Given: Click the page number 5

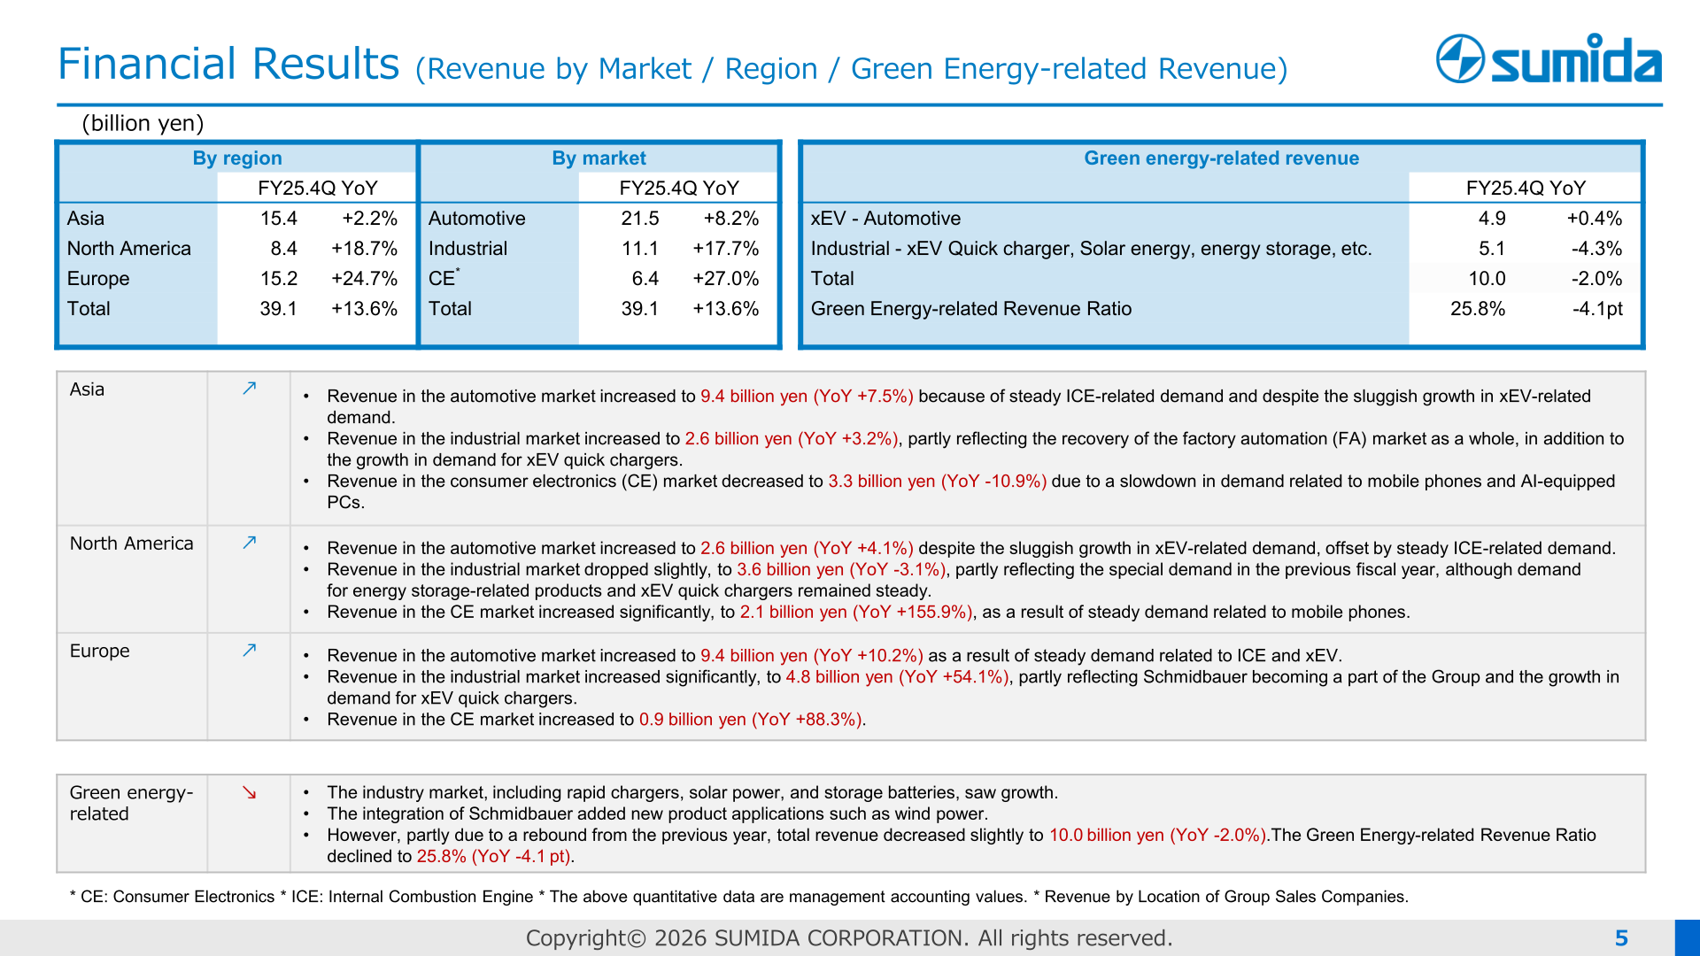Looking at the screenshot, I should pyautogui.click(x=1621, y=938).
